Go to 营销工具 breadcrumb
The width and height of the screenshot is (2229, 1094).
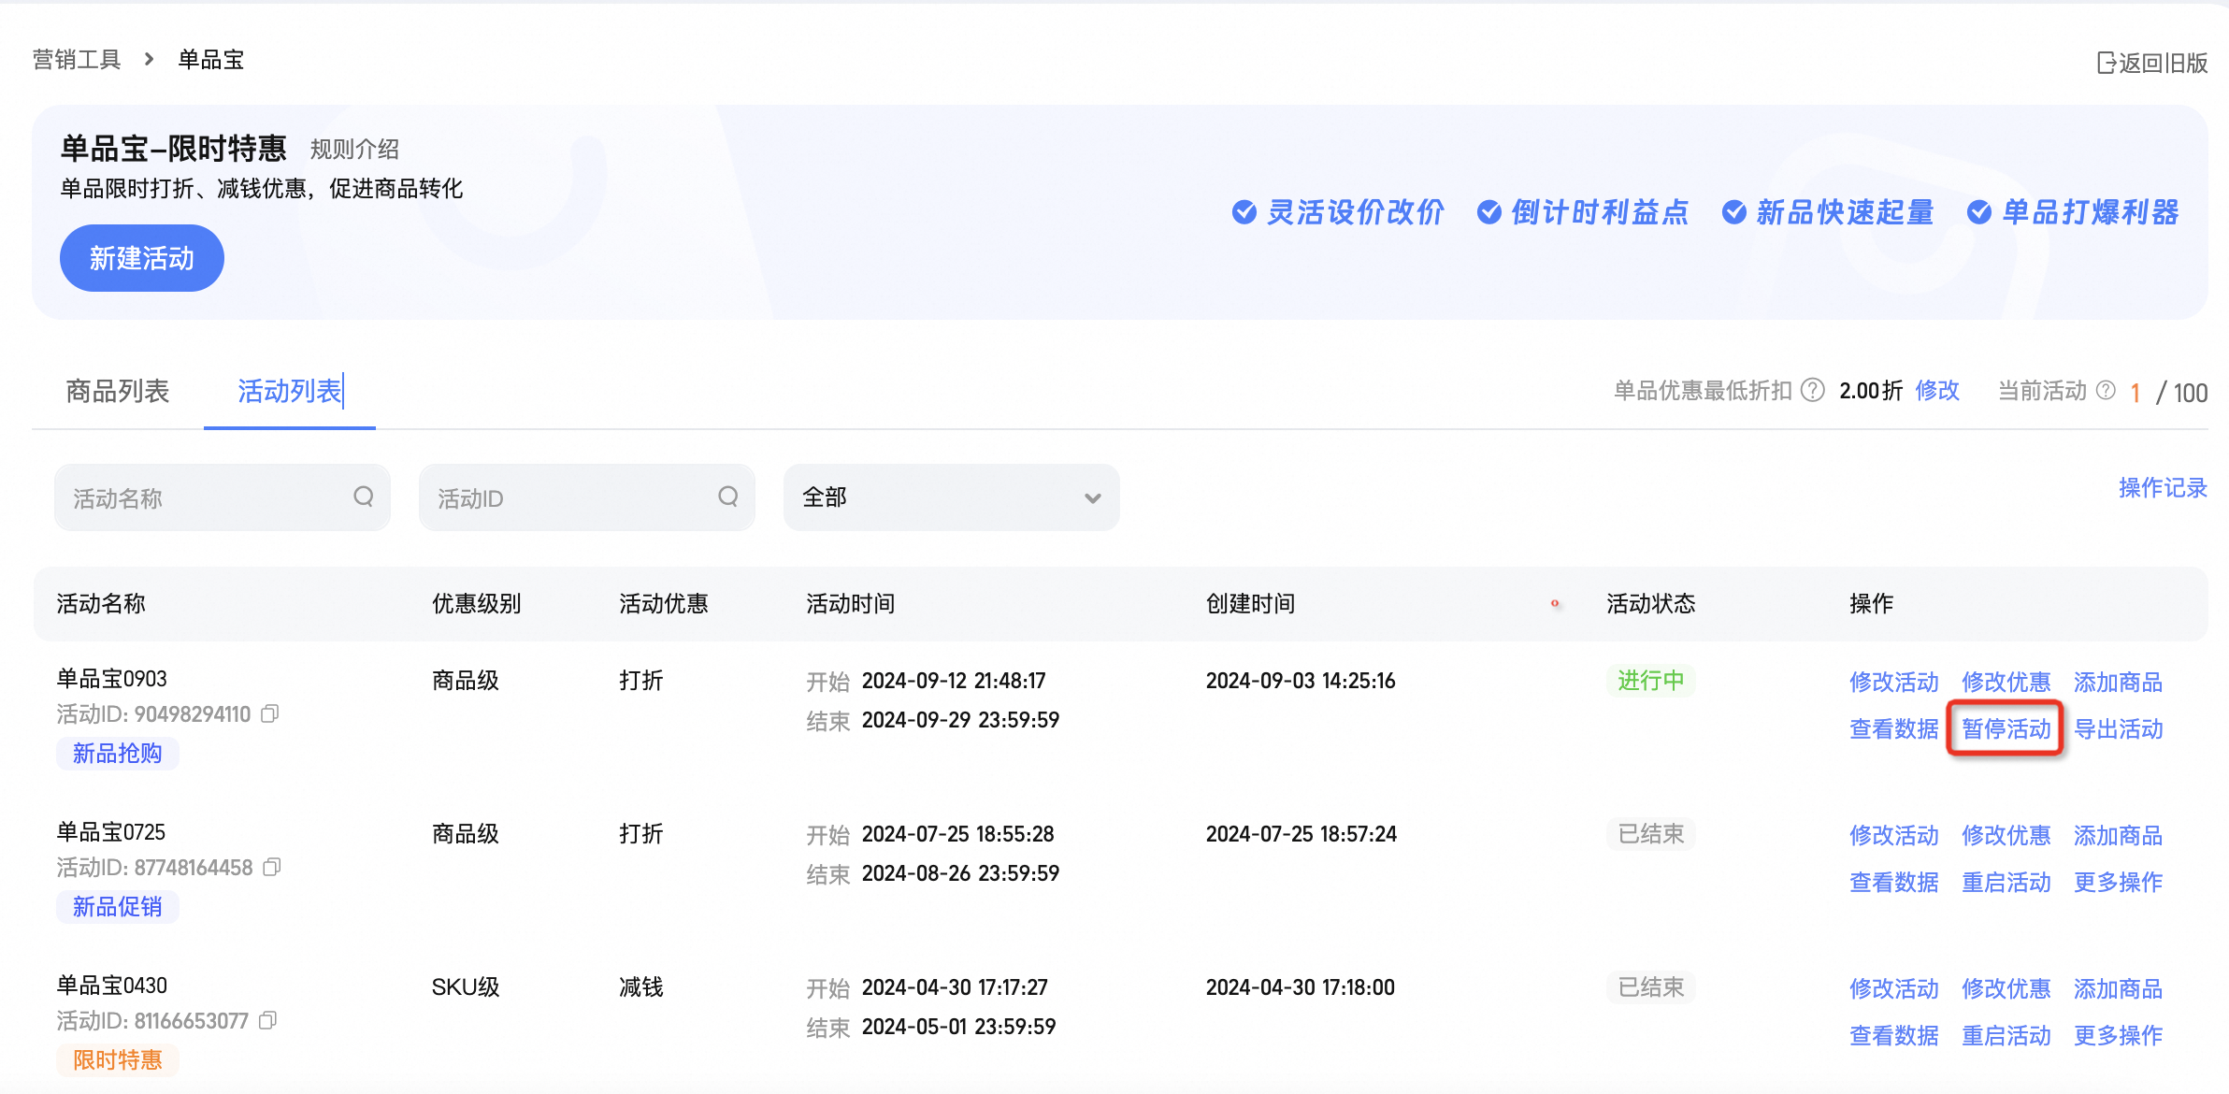click(77, 59)
